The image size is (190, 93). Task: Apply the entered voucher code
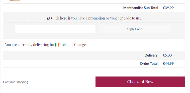(134, 29)
